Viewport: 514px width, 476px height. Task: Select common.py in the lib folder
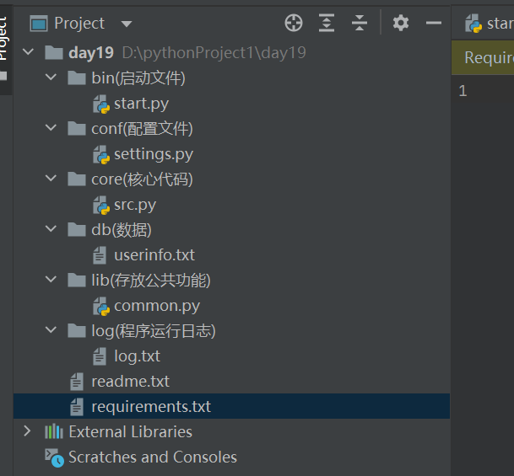[156, 306]
